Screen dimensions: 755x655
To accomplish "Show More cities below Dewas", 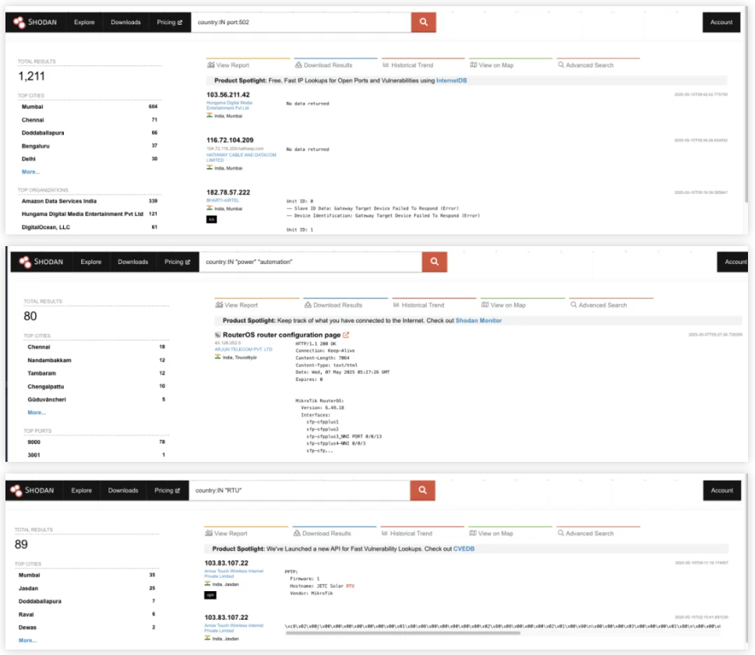I will pyautogui.click(x=27, y=640).
